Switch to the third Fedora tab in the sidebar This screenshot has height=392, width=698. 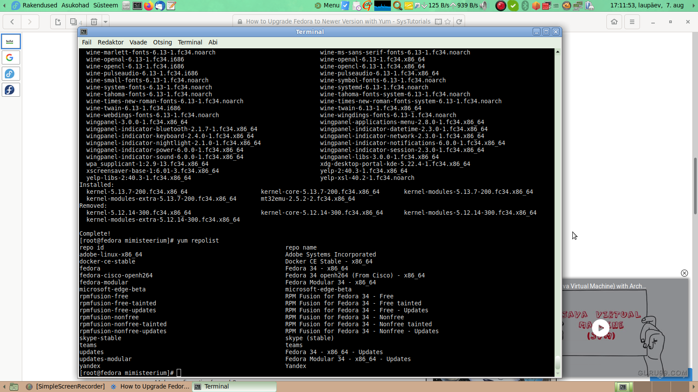(x=11, y=74)
